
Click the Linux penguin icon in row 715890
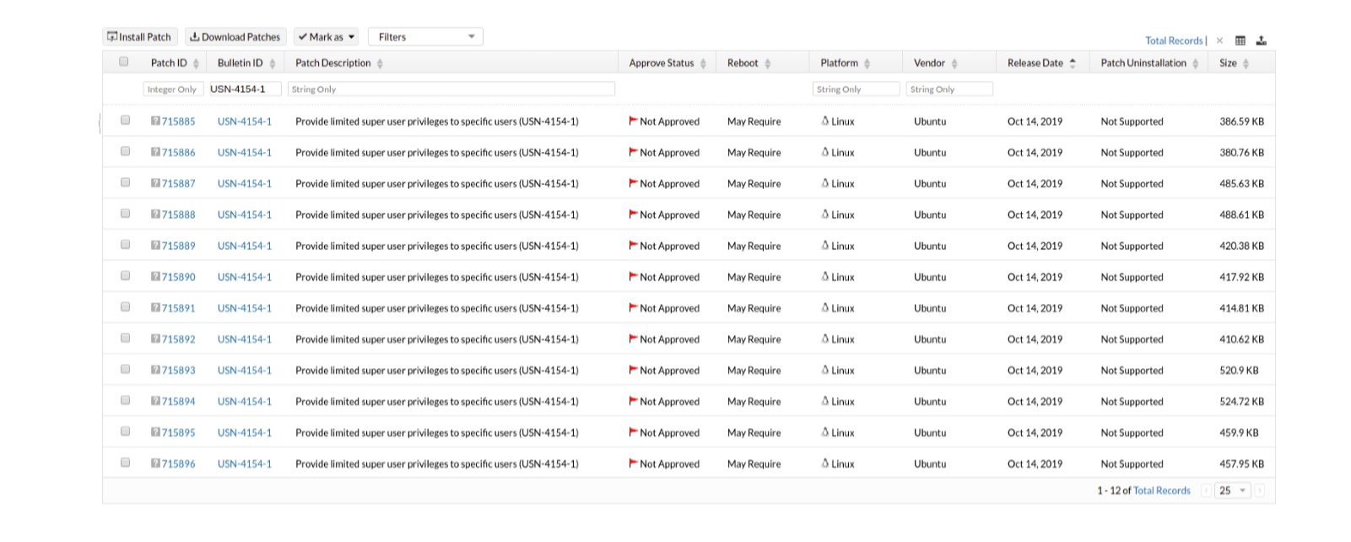tap(825, 276)
